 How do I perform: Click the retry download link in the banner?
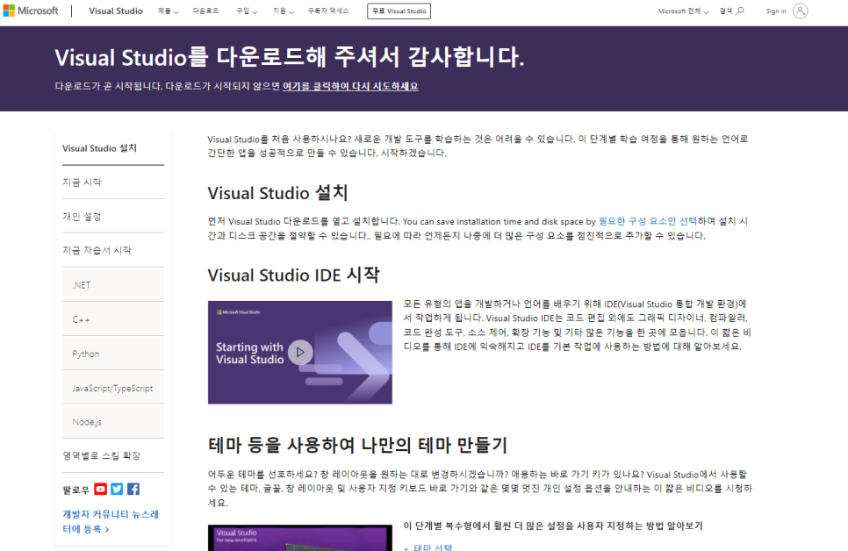coord(350,87)
